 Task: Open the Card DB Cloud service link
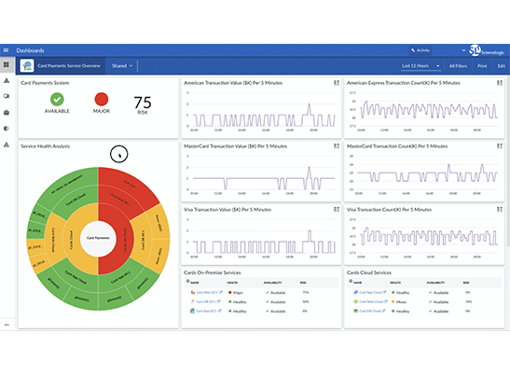click(370, 311)
